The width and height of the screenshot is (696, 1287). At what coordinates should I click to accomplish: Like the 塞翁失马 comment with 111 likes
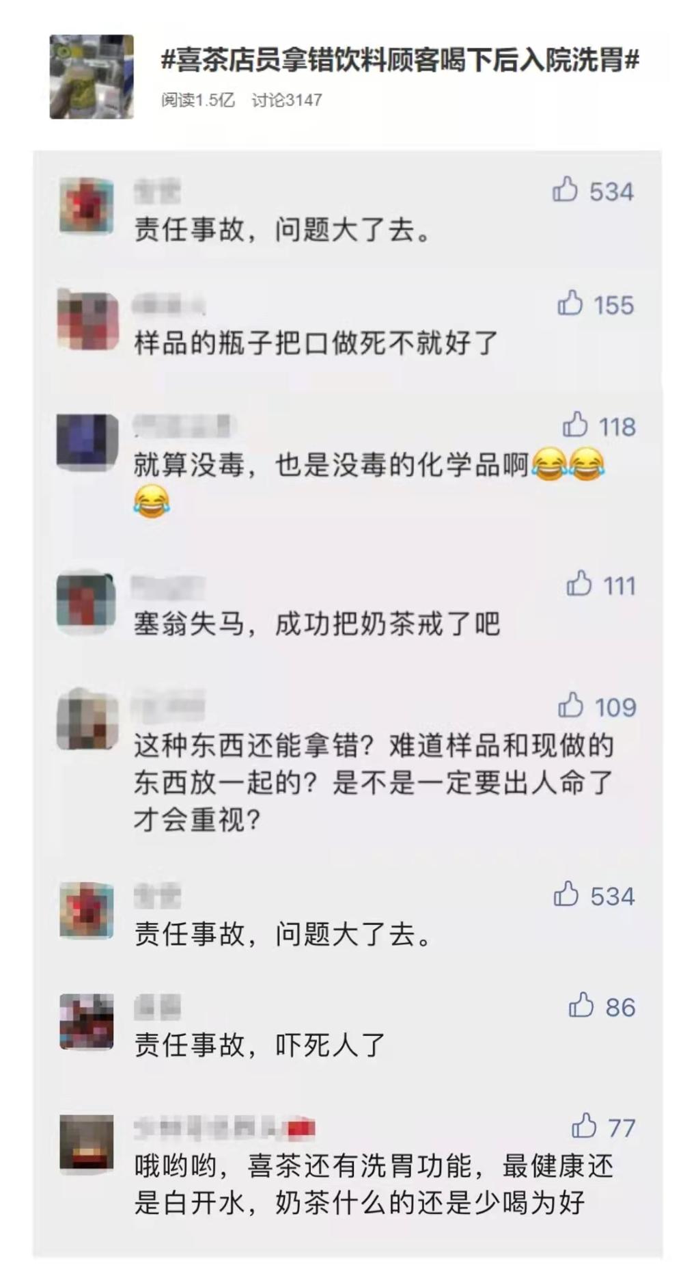[x=579, y=583]
